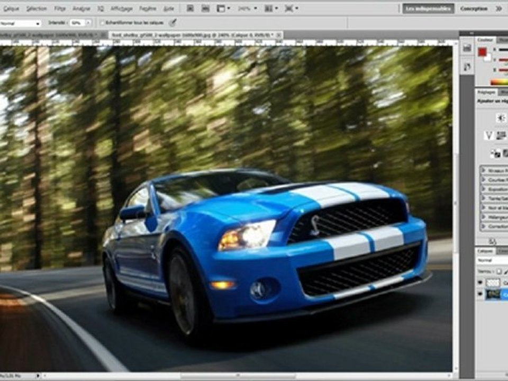This screenshot has width=508, height=381.
Task: Open the Fenêtre menu
Action: coord(148,9)
